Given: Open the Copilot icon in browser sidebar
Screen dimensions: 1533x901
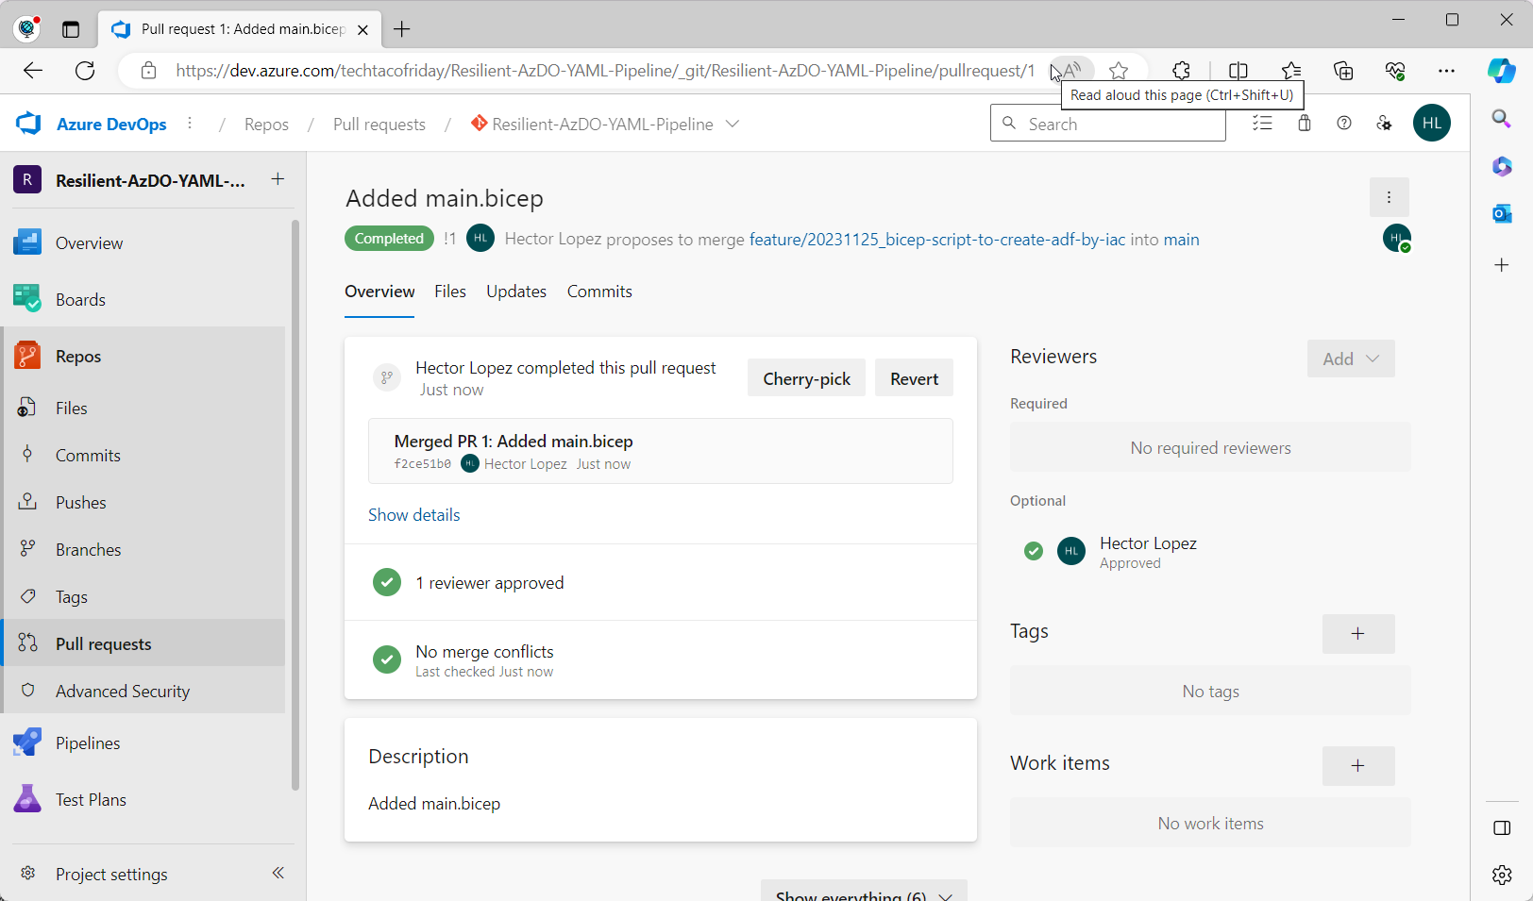Looking at the screenshot, I should 1501,71.
